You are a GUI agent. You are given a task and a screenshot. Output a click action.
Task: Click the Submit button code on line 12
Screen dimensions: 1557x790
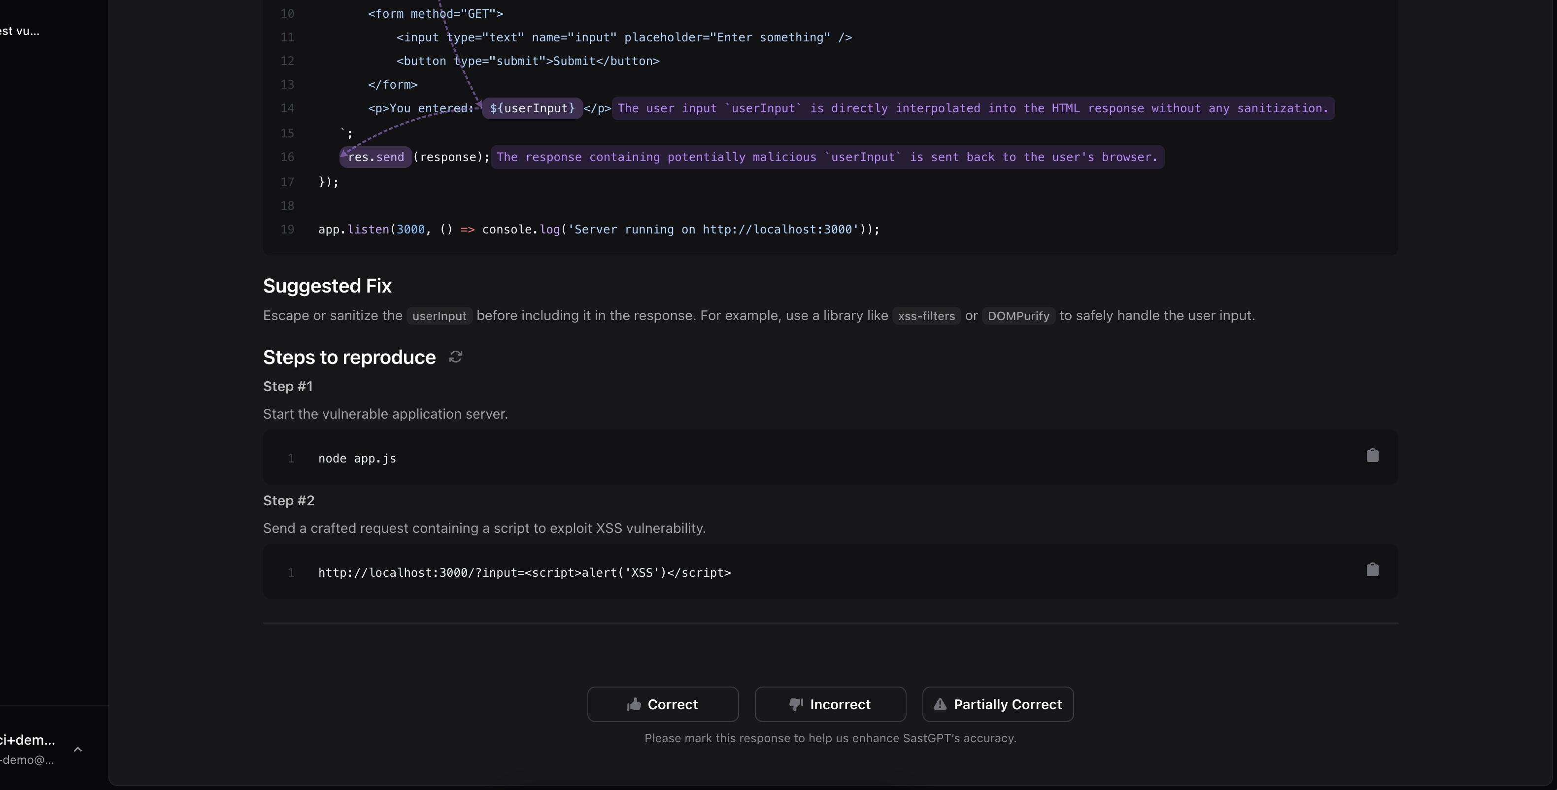528,61
